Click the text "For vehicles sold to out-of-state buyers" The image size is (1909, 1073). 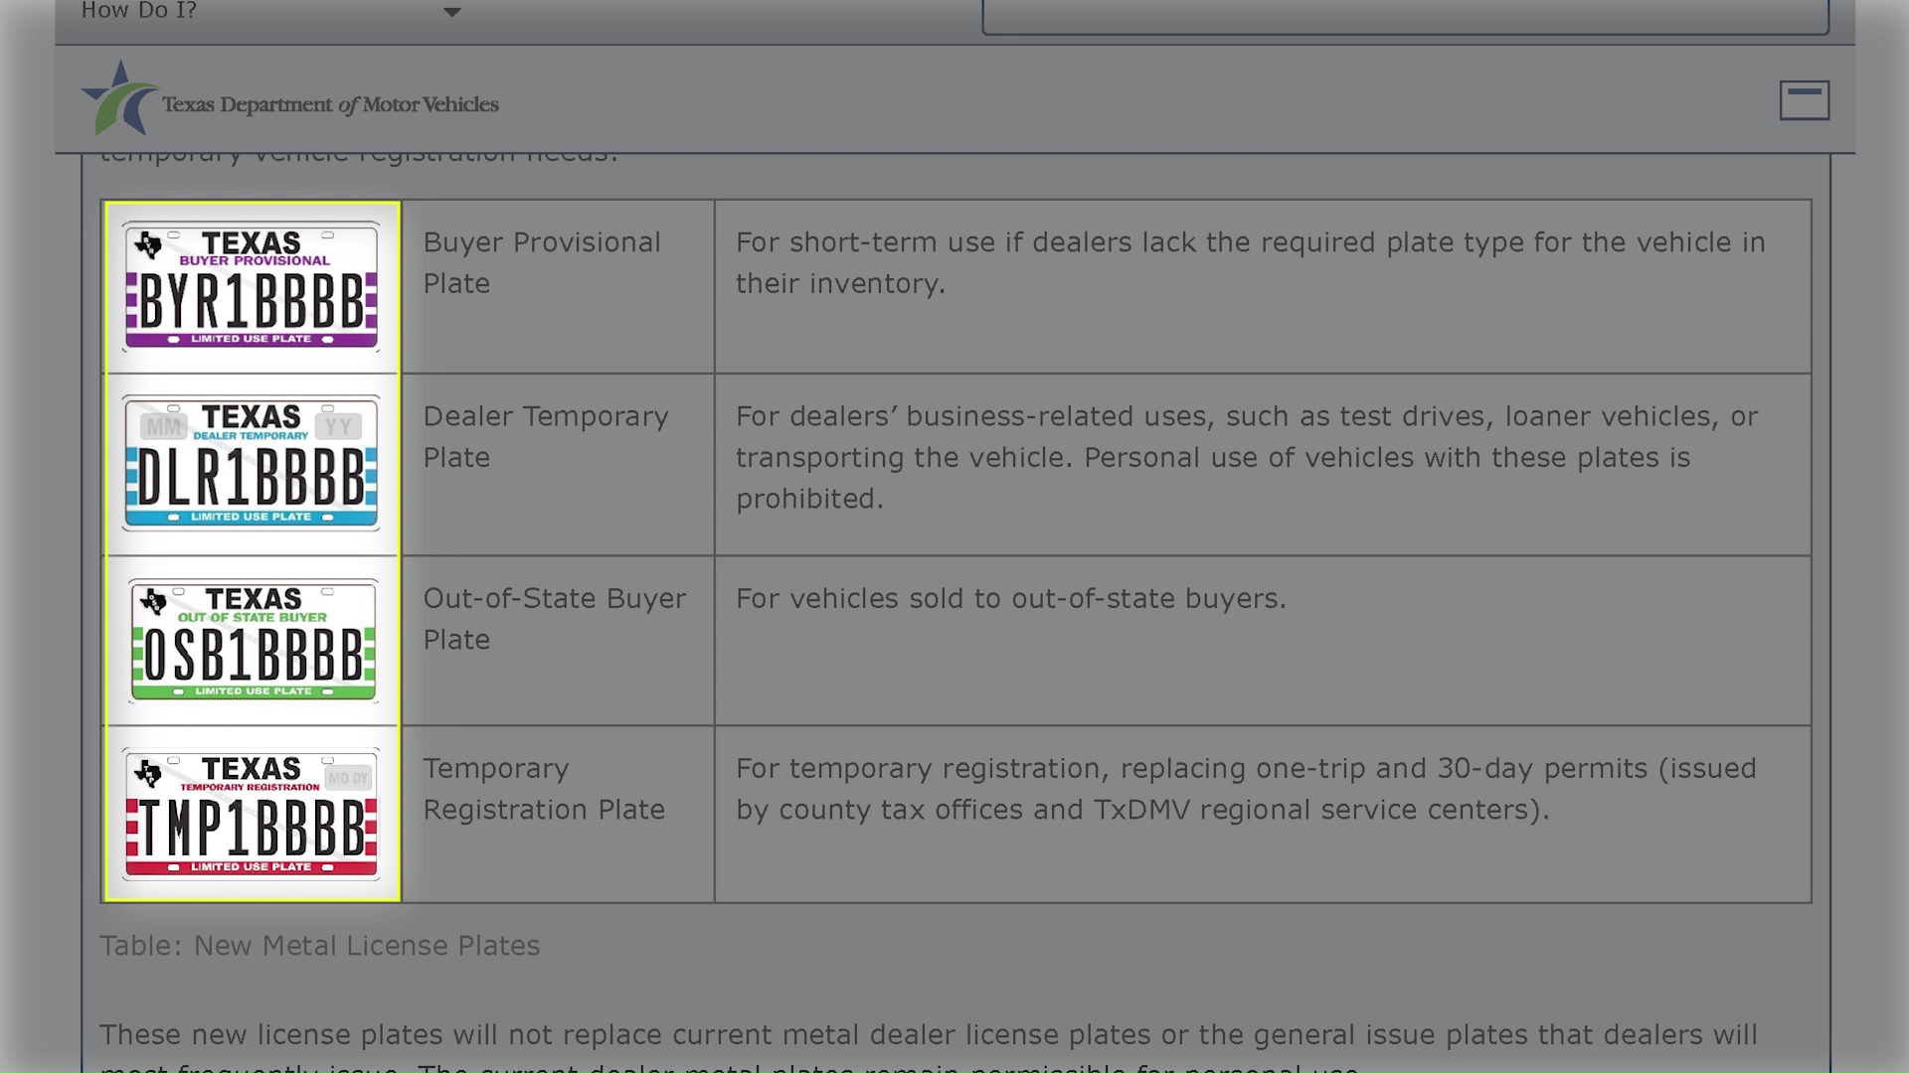1010,599
